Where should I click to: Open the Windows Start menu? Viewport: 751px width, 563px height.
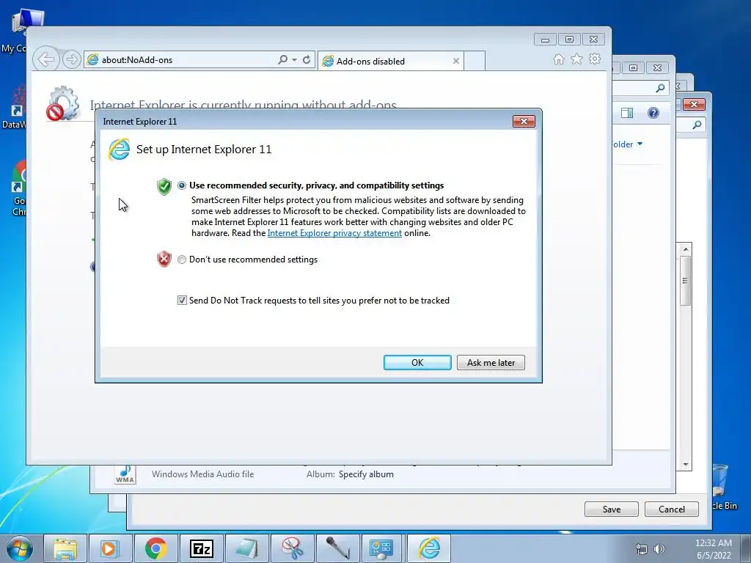(x=20, y=548)
